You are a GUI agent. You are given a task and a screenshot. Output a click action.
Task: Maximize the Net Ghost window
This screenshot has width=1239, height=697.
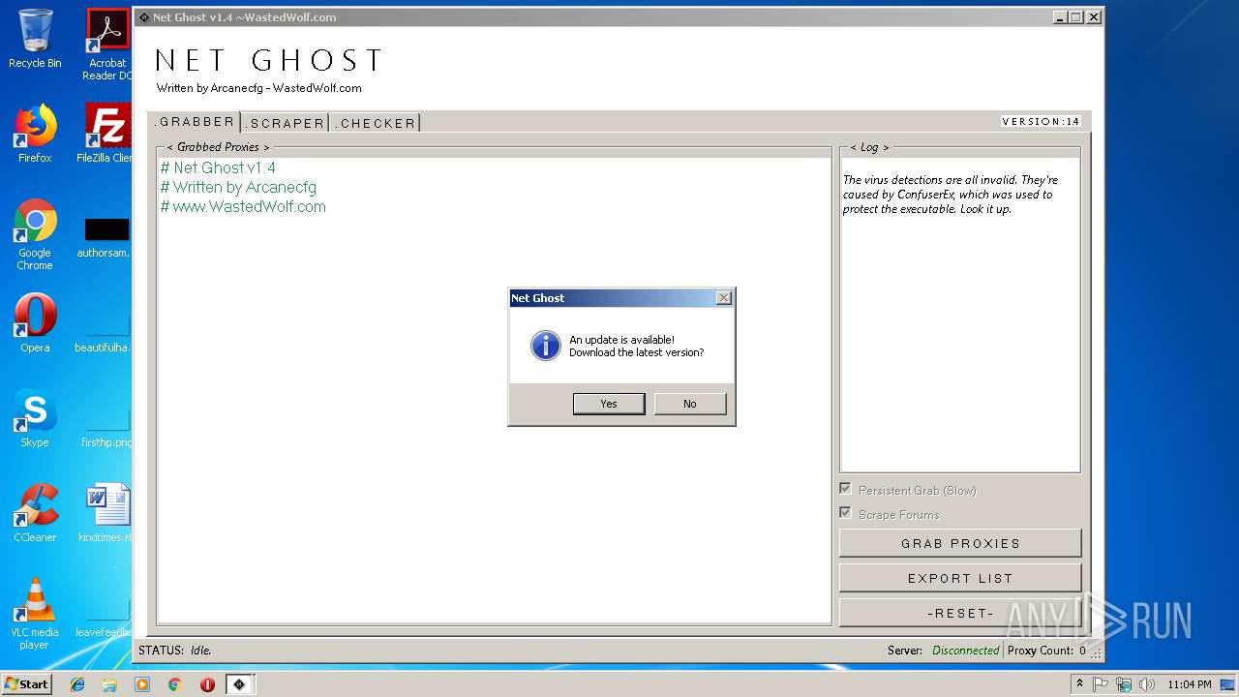click(1075, 17)
